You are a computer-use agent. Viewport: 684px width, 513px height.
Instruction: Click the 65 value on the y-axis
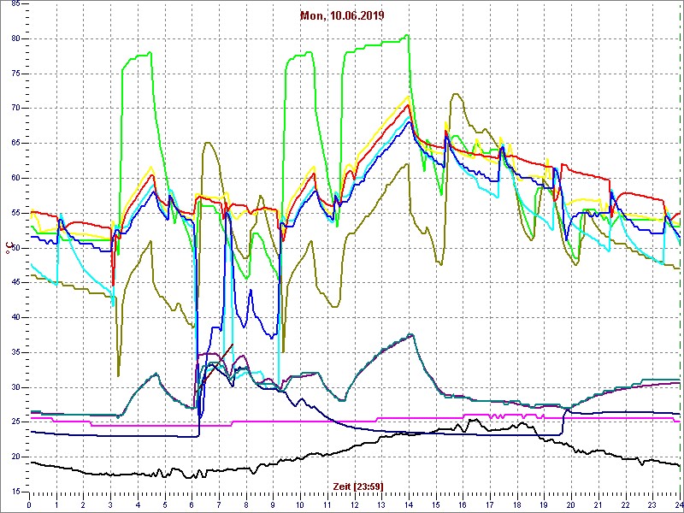(15, 144)
